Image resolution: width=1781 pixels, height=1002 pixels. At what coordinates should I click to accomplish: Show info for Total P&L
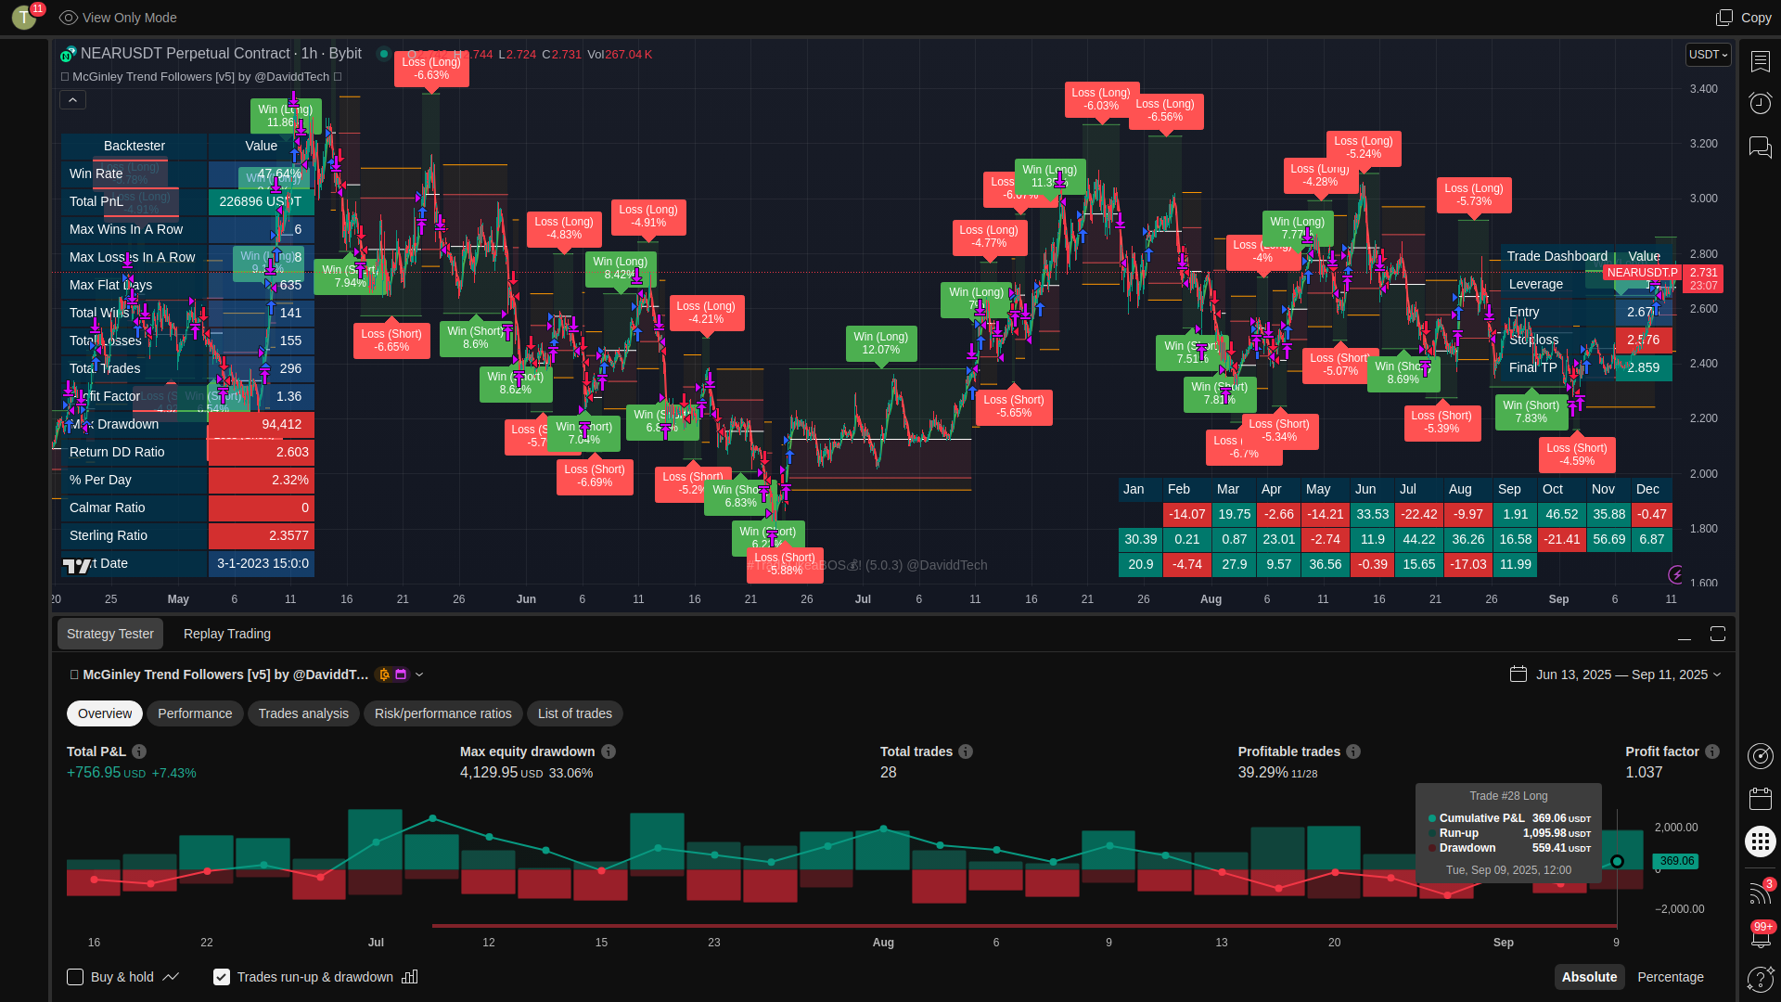point(139,751)
